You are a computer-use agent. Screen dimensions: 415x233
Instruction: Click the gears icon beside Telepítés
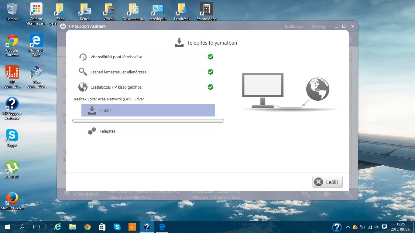pos(92,131)
